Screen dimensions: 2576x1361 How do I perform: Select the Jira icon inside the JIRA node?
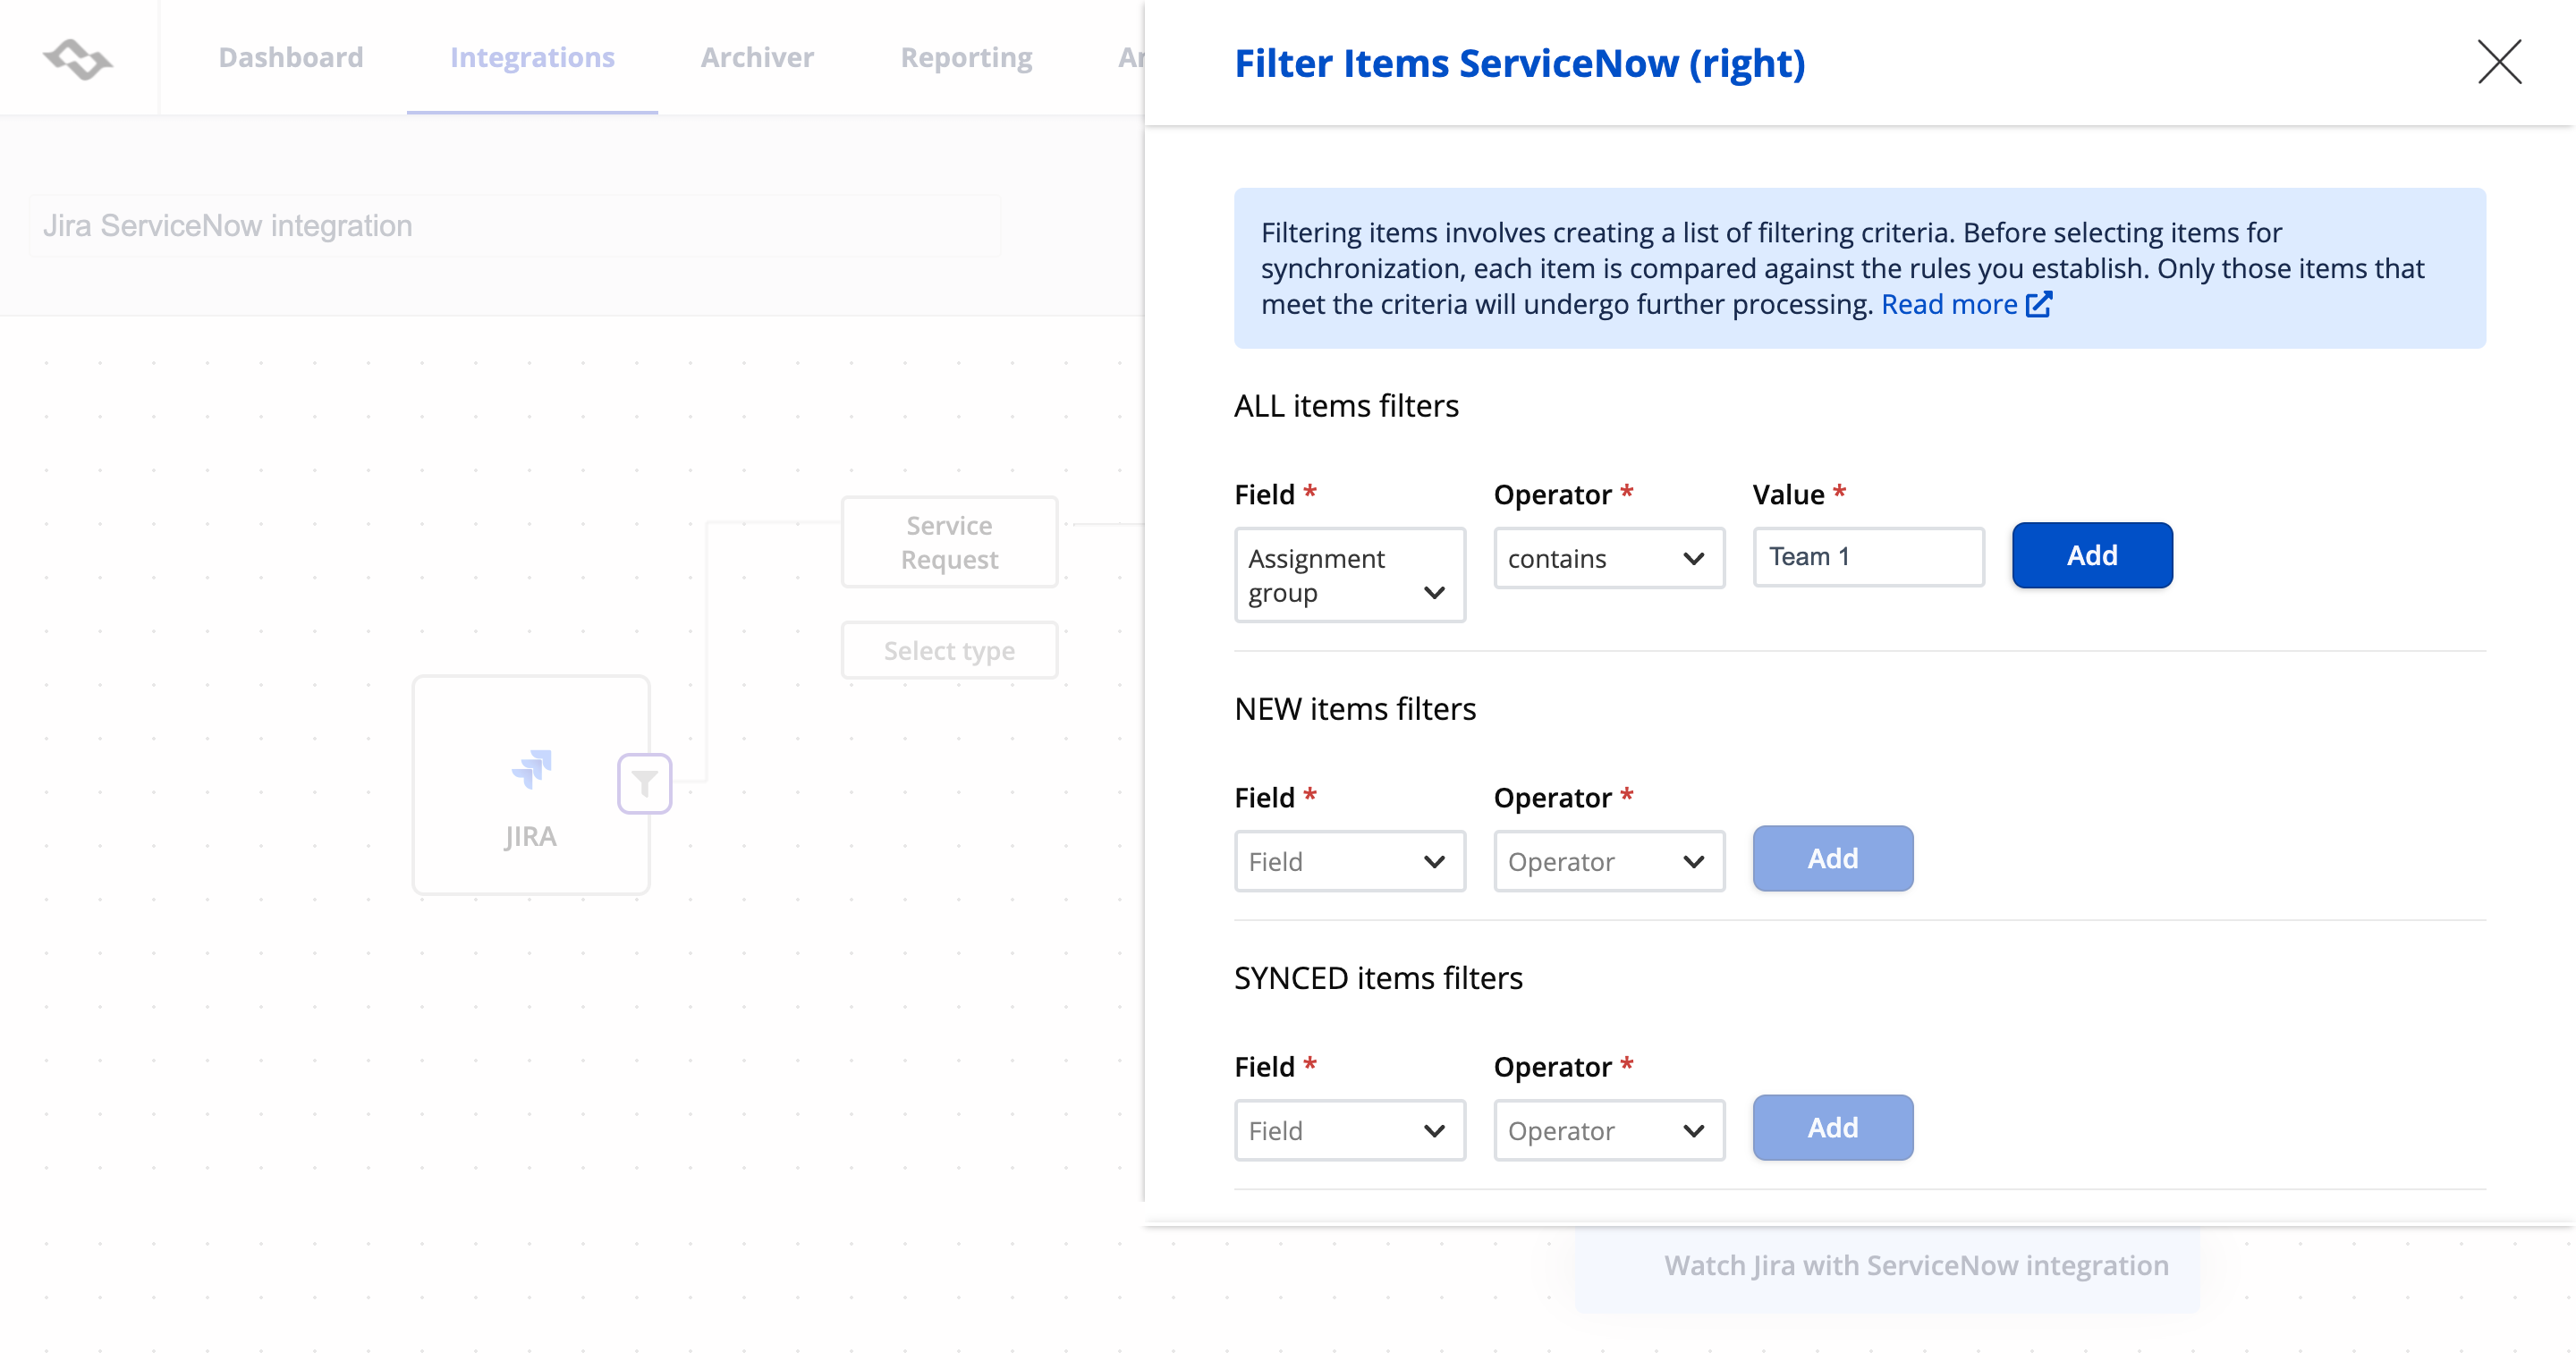point(530,770)
